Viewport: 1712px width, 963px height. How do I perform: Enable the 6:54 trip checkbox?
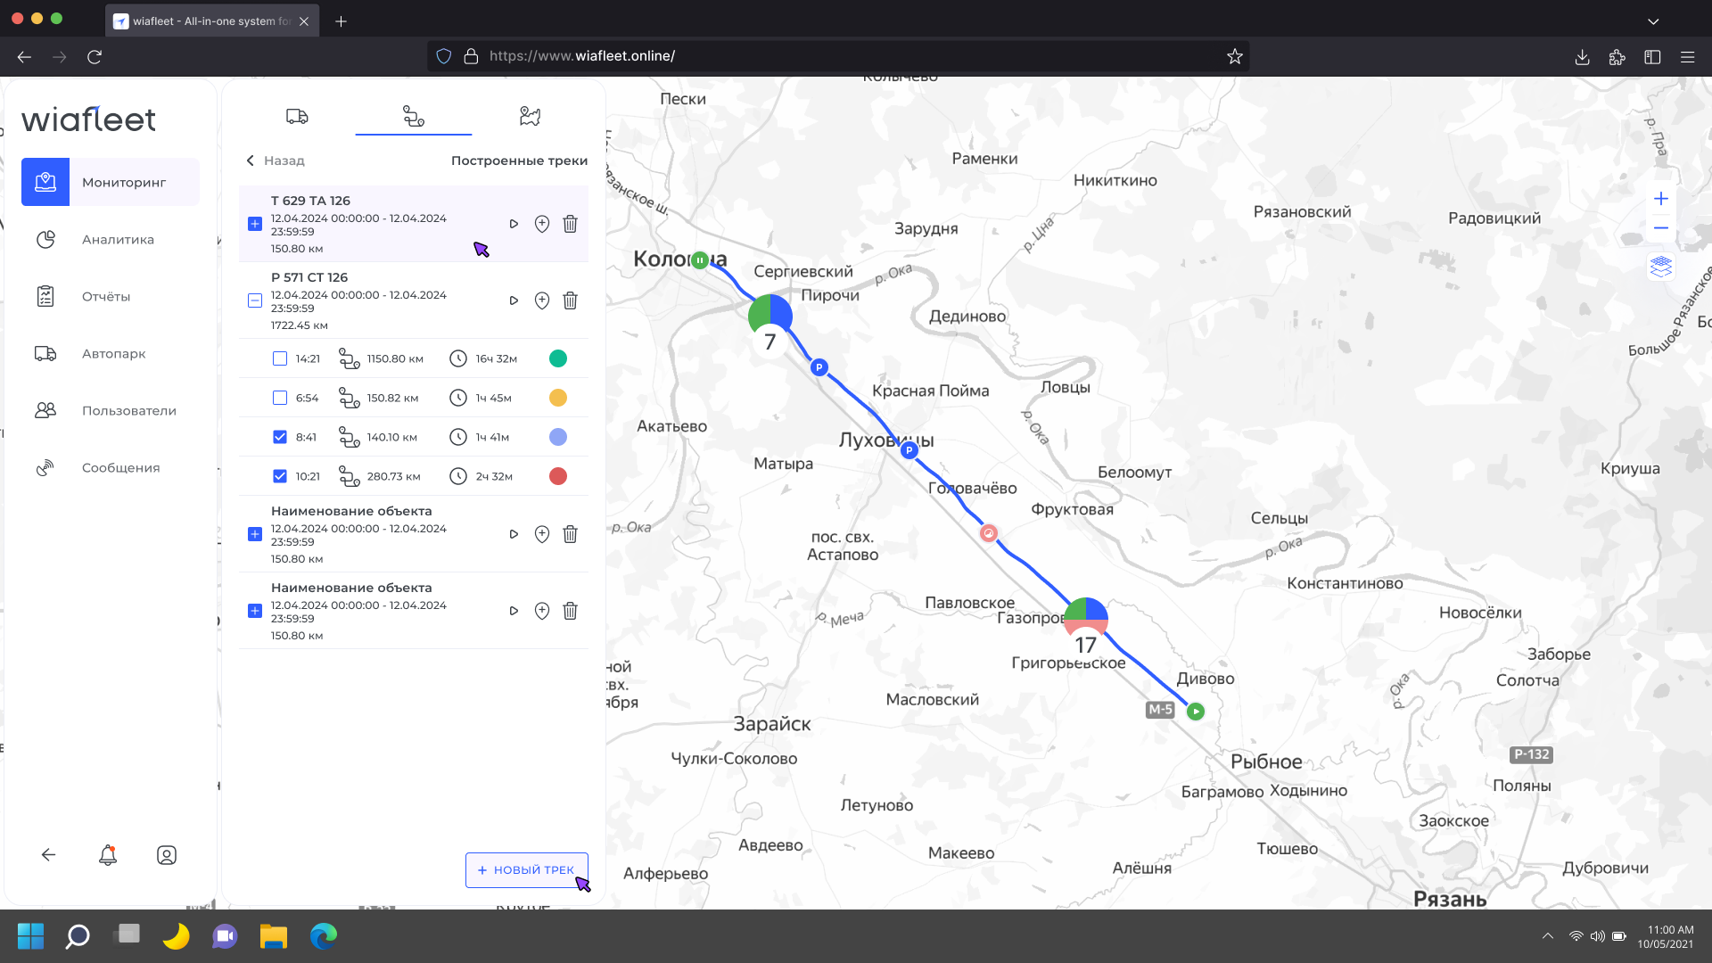[x=280, y=399]
